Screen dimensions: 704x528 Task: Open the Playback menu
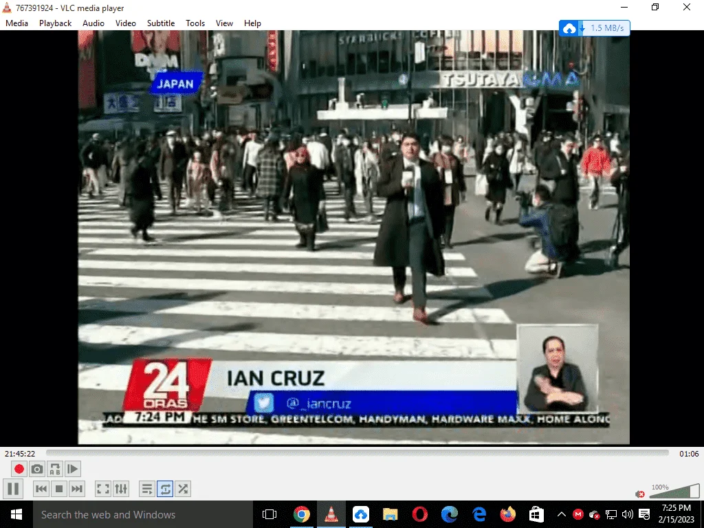click(x=55, y=23)
